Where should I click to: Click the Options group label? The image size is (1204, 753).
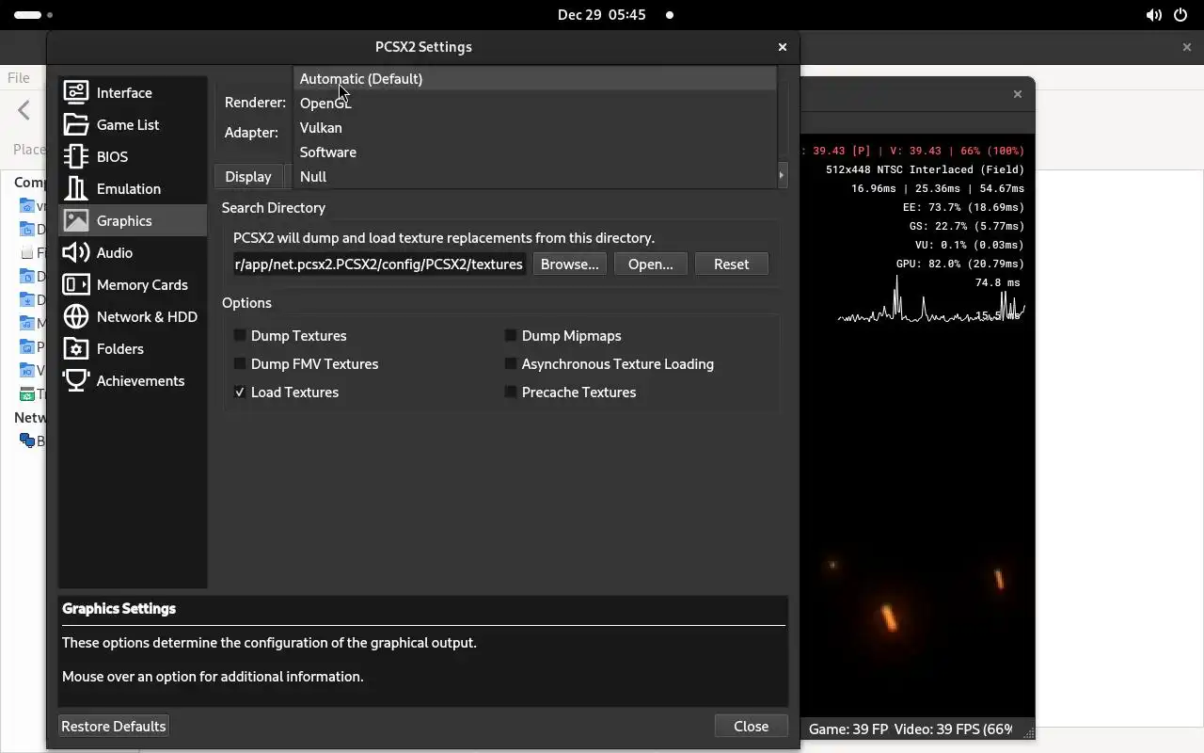246,302
